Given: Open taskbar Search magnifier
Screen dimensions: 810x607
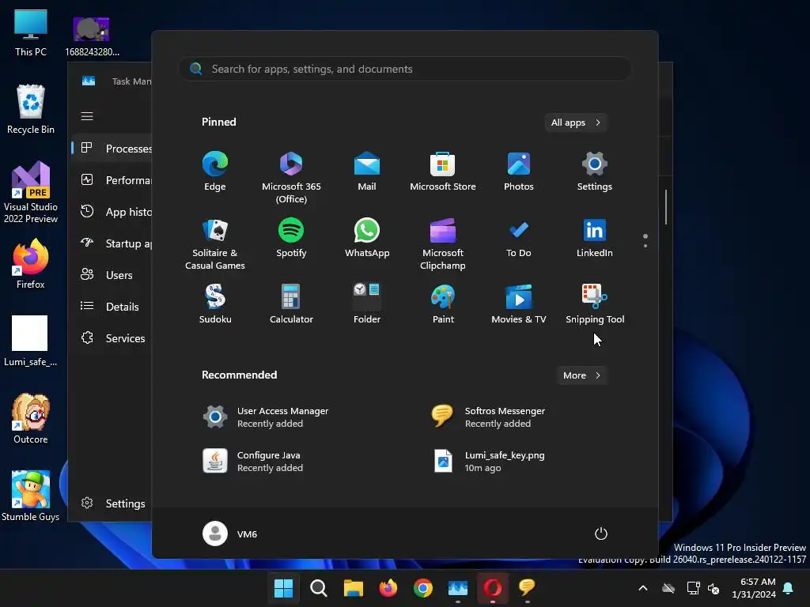Looking at the screenshot, I should (318, 588).
